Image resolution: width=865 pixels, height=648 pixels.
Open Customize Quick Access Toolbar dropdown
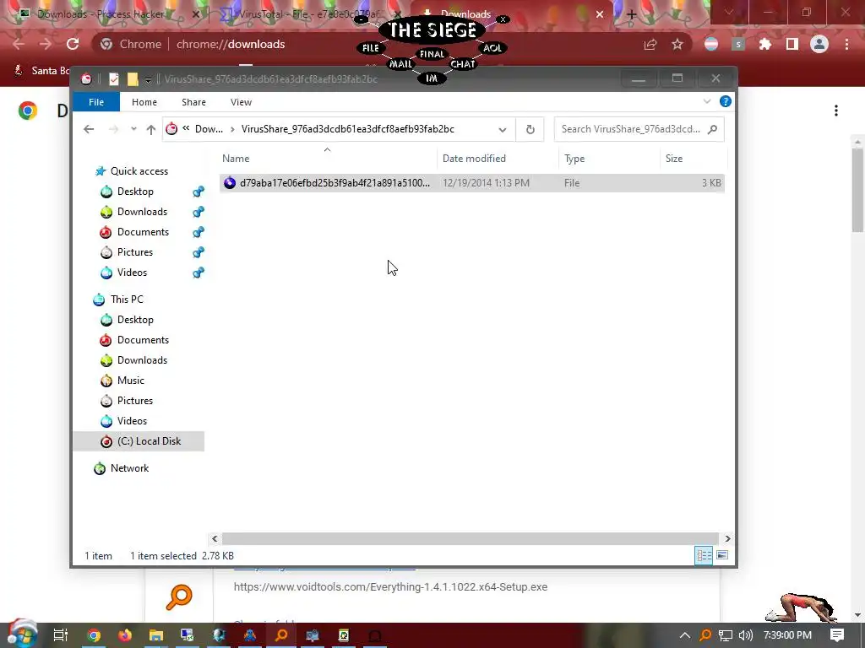point(148,80)
